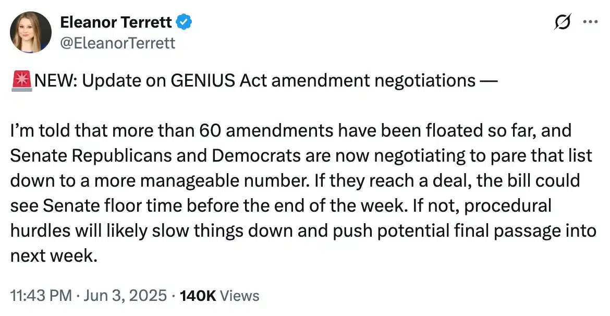Open the Eleanor Terrett display name link
Image resolution: width=610 pixels, height=316 pixels.
(x=116, y=22)
